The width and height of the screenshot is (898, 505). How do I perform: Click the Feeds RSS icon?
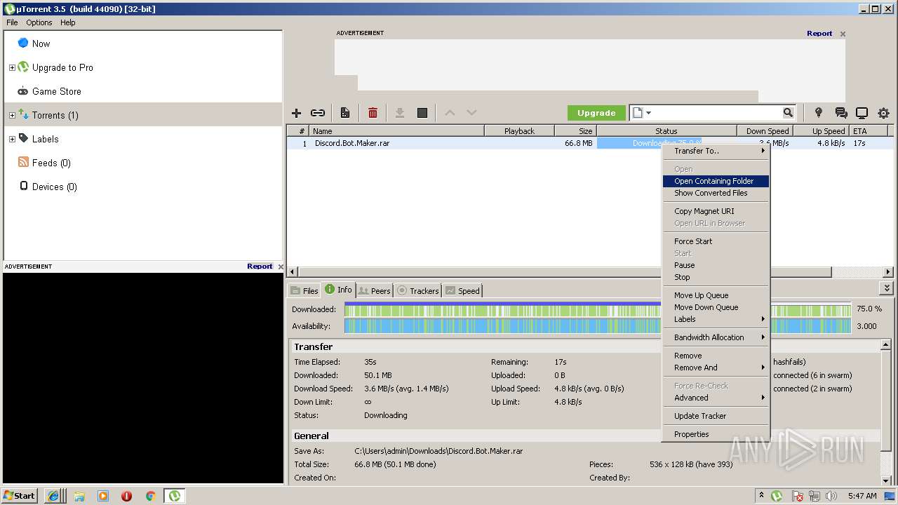(23, 163)
